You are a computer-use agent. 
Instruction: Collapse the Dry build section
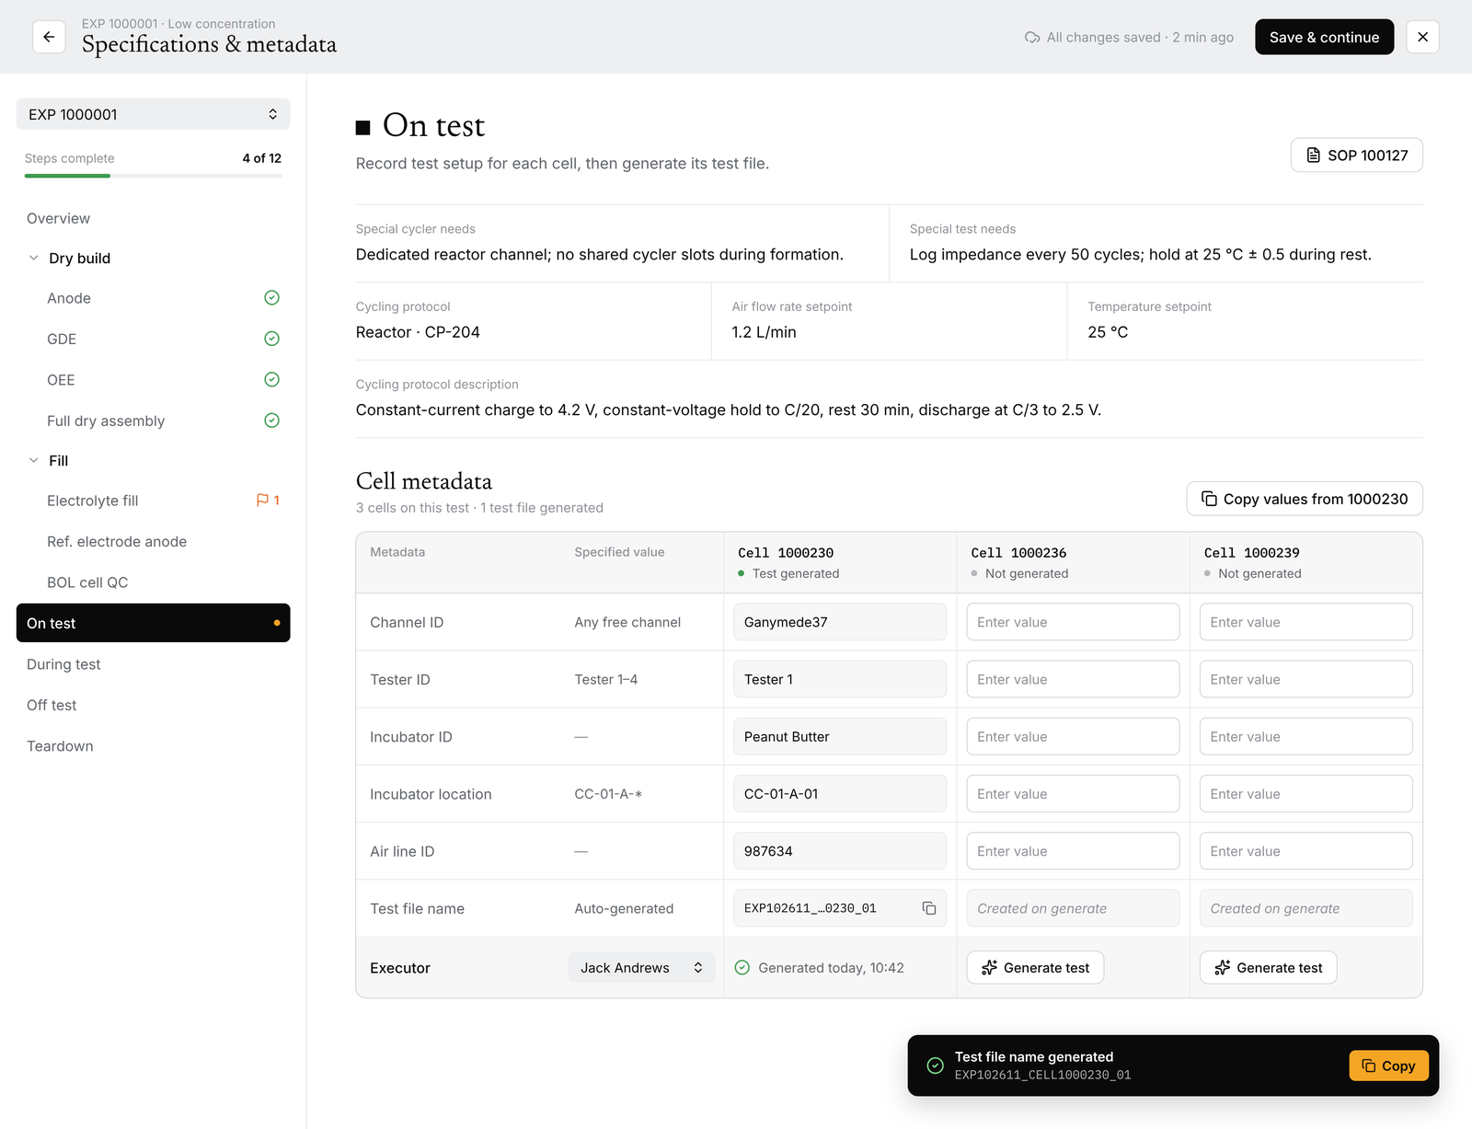click(34, 258)
